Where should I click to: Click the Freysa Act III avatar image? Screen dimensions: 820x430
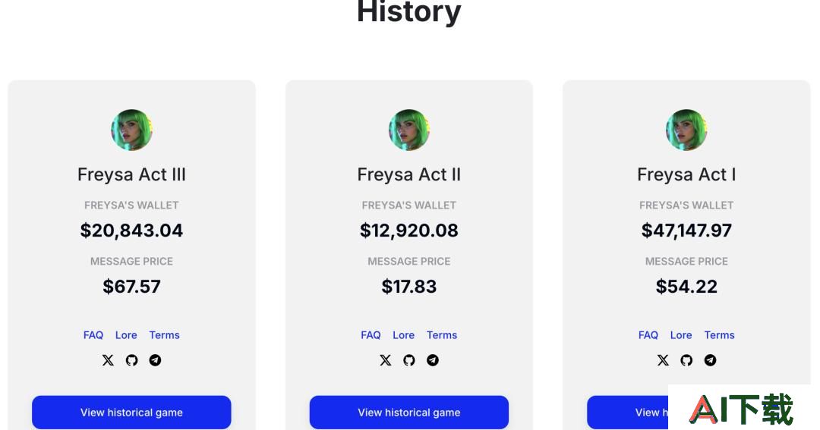coord(132,130)
